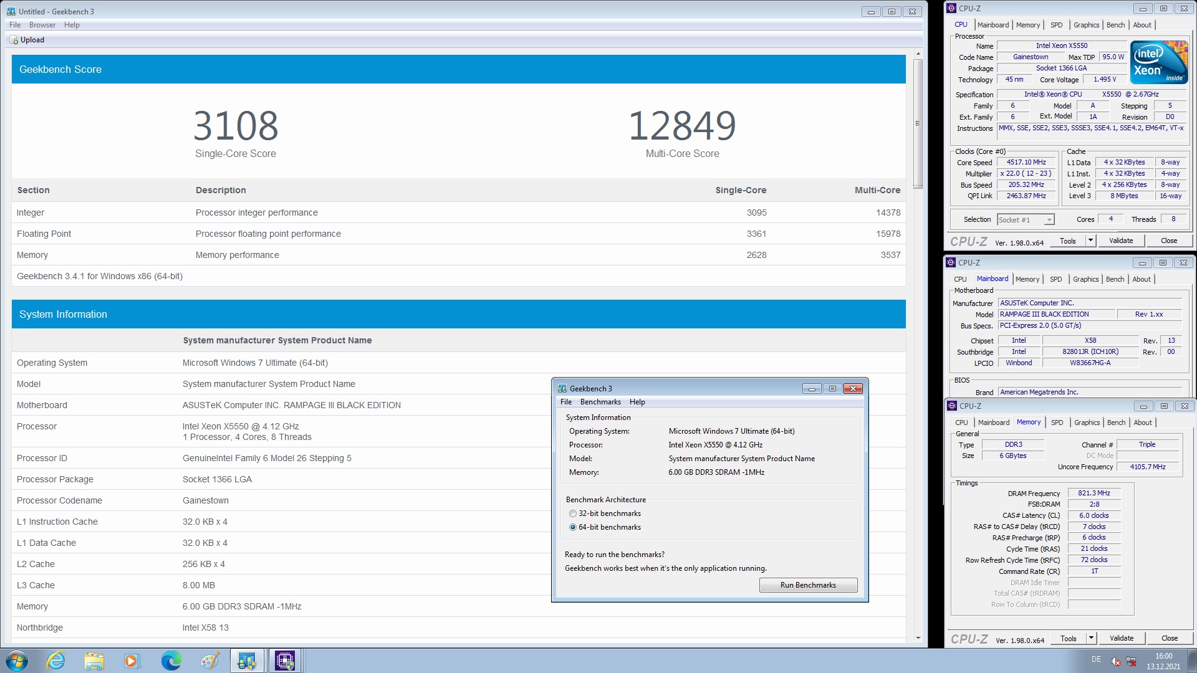This screenshot has height=673, width=1197.
Task: Click the Uncore Frequency value 4105.7 MHz
Action: coord(1148,467)
